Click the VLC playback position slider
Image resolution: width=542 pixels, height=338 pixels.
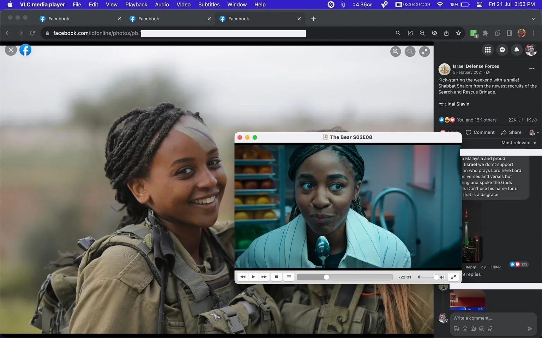click(x=345, y=277)
